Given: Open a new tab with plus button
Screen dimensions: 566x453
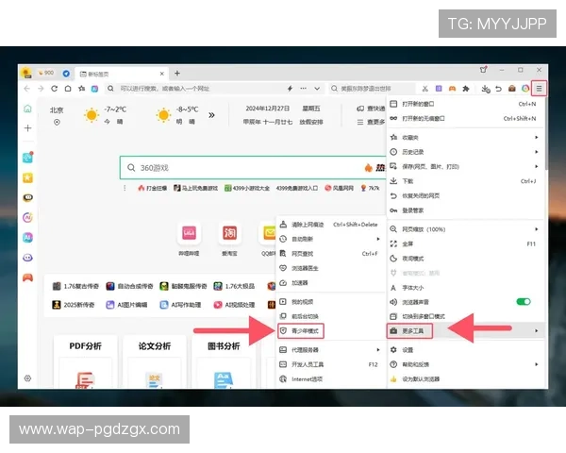Looking at the screenshot, I should 177,74.
